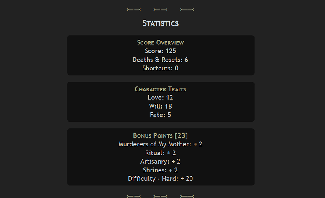Viewport: 325px width, 198px height.
Task: Click the Character Traits header
Action: pos(161,89)
